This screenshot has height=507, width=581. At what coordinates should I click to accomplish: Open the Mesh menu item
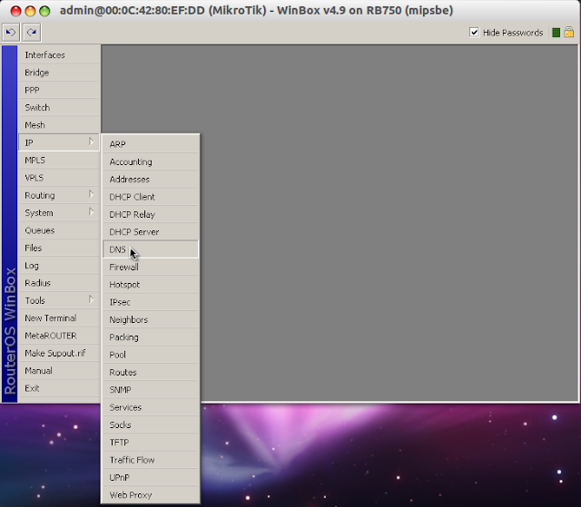point(59,125)
